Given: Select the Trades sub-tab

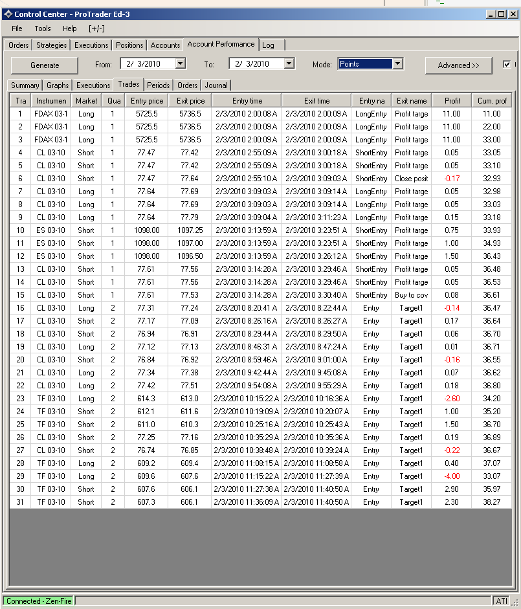Looking at the screenshot, I should pyautogui.click(x=129, y=84).
